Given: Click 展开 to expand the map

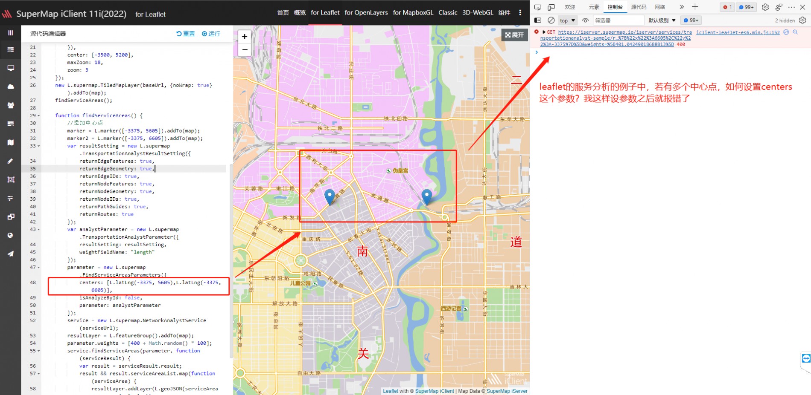Looking at the screenshot, I should 514,35.
